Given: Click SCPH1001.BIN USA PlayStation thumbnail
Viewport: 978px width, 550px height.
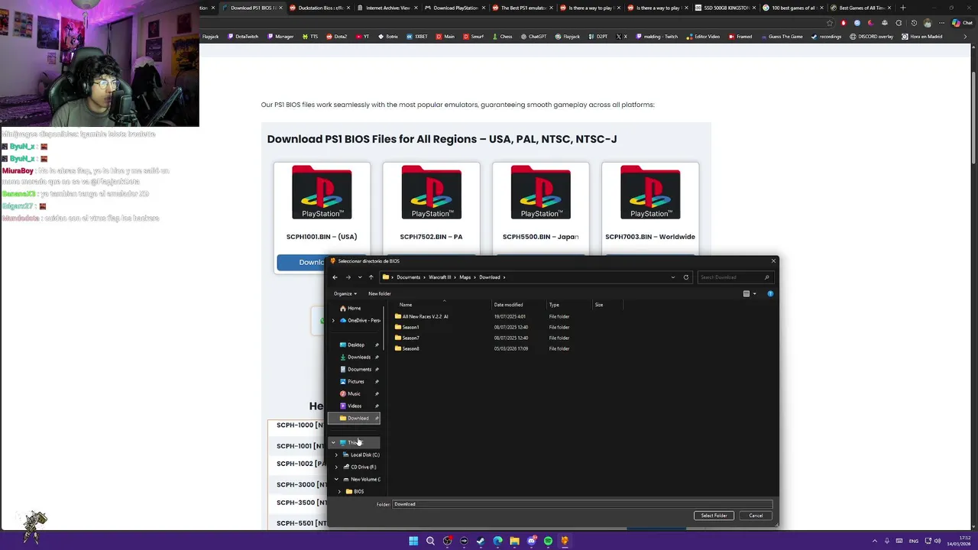Looking at the screenshot, I should coord(322,192).
